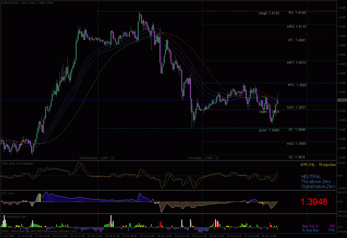Click the 'Signal below Zero' text
Screen dimensions: 347x238
(318, 186)
